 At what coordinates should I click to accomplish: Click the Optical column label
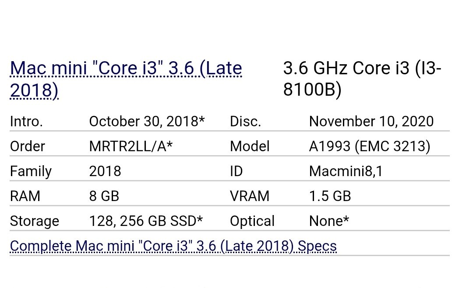coord(252,221)
